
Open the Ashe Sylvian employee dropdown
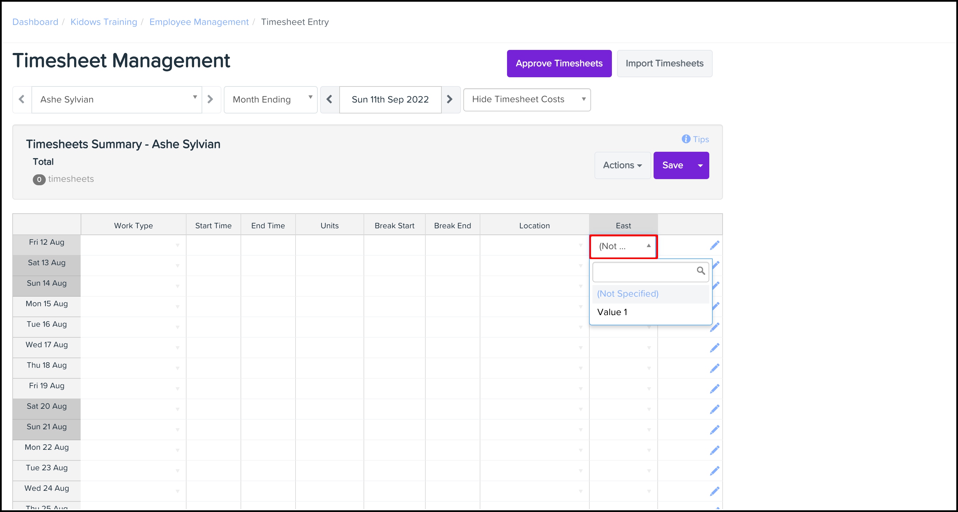[x=117, y=99]
